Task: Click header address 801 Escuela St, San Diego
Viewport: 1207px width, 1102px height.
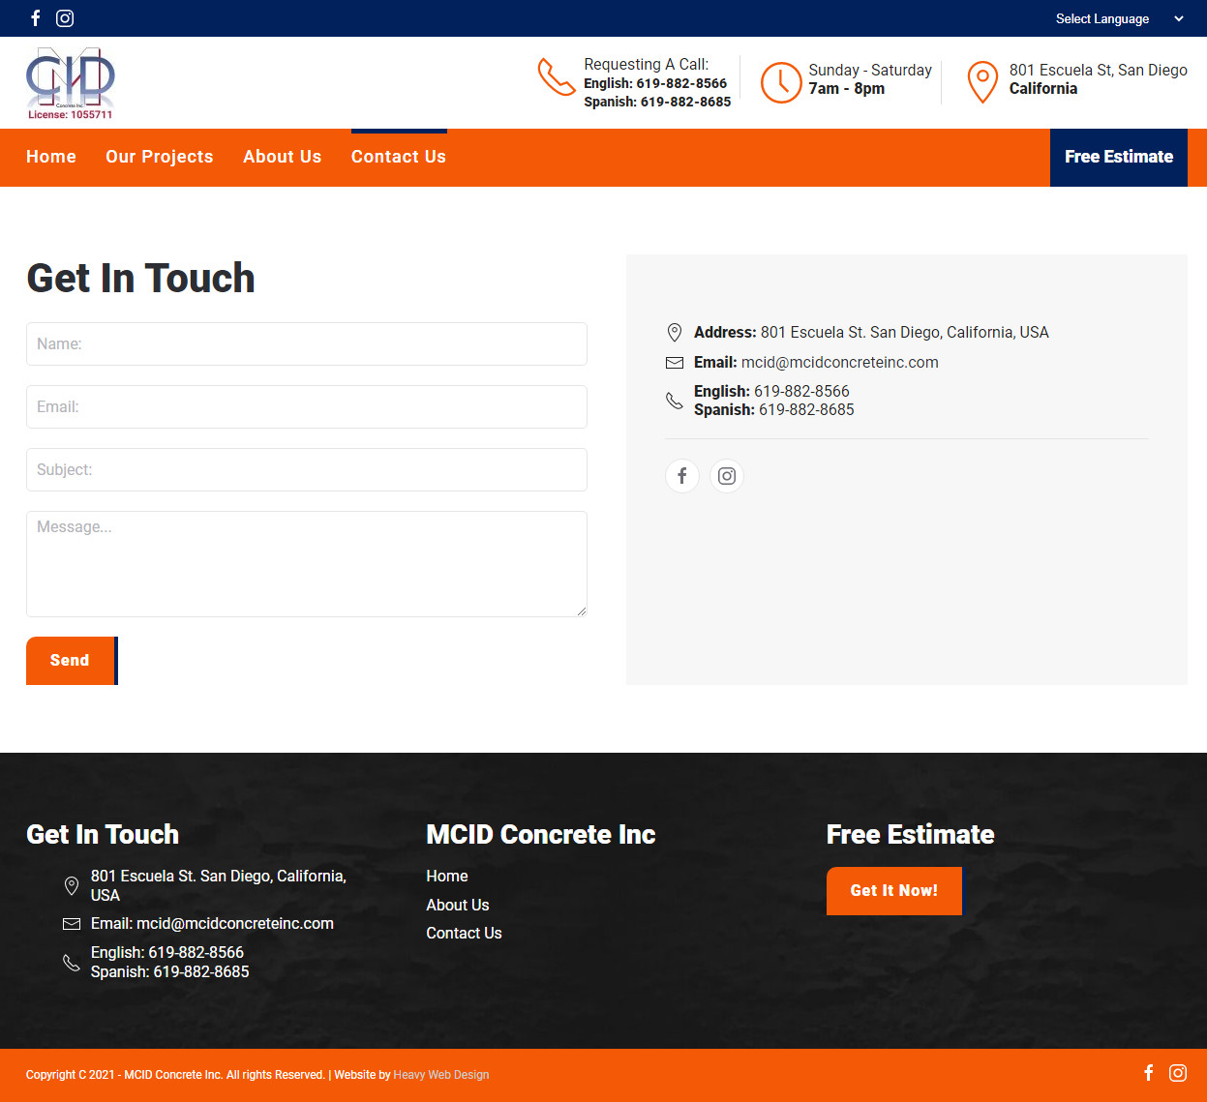Action: click(x=1099, y=70)
